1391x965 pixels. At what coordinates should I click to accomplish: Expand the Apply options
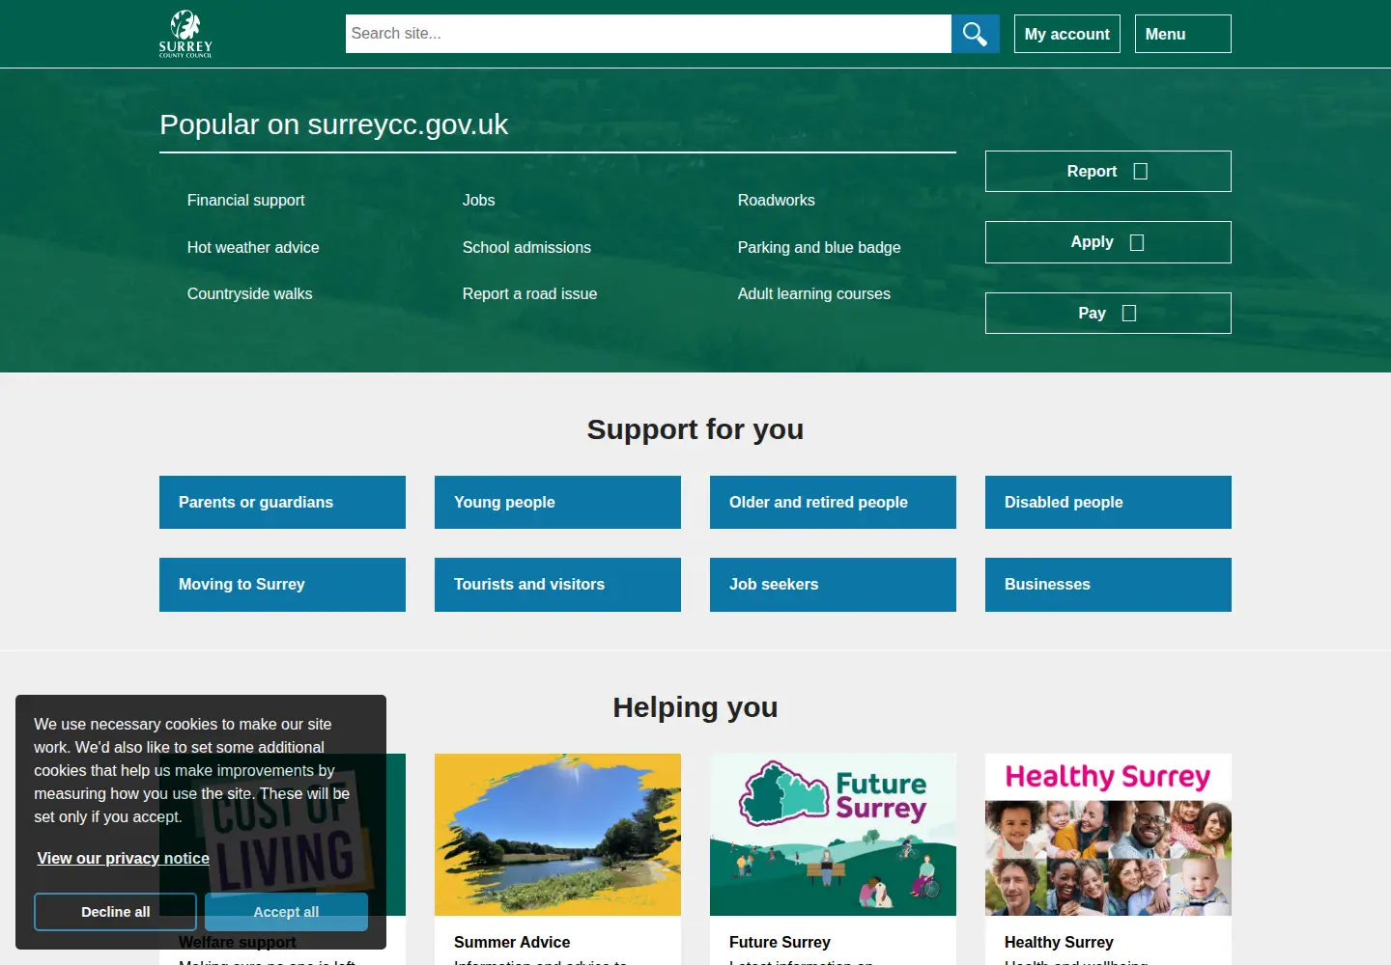coord(1108,242)
